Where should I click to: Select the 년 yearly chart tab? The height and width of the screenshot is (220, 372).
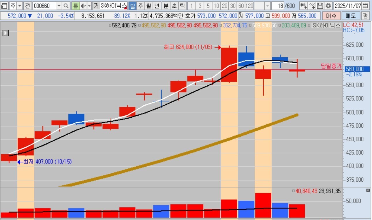(x=157, y=6)
